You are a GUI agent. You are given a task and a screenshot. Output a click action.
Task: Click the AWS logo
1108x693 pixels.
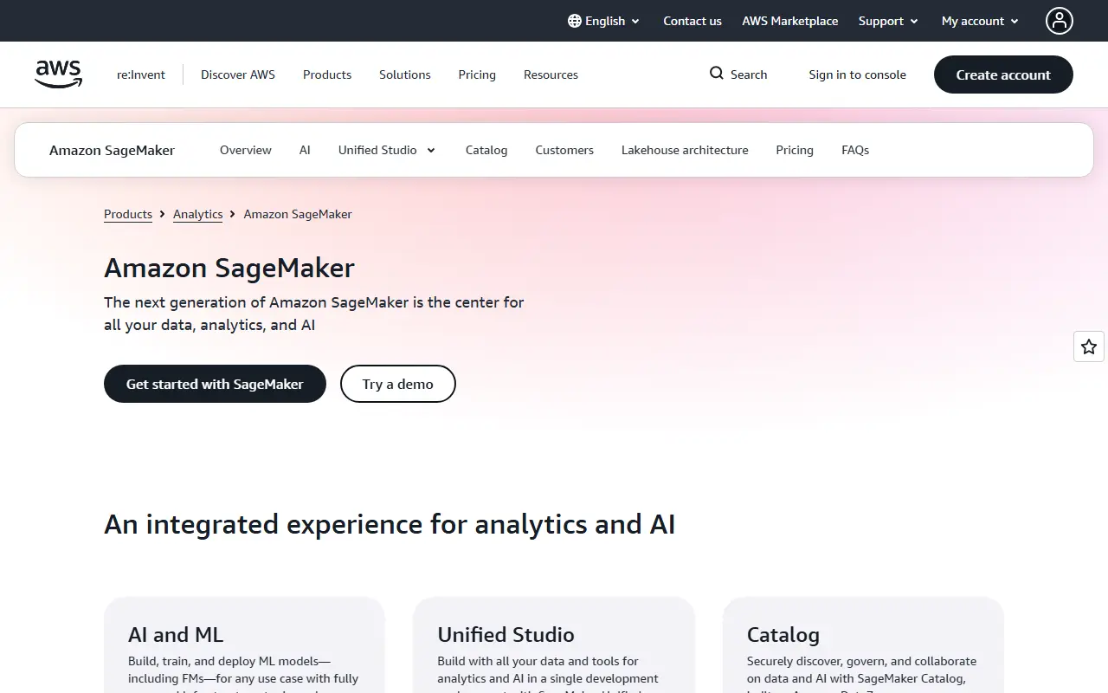click(x=59, y=74)
